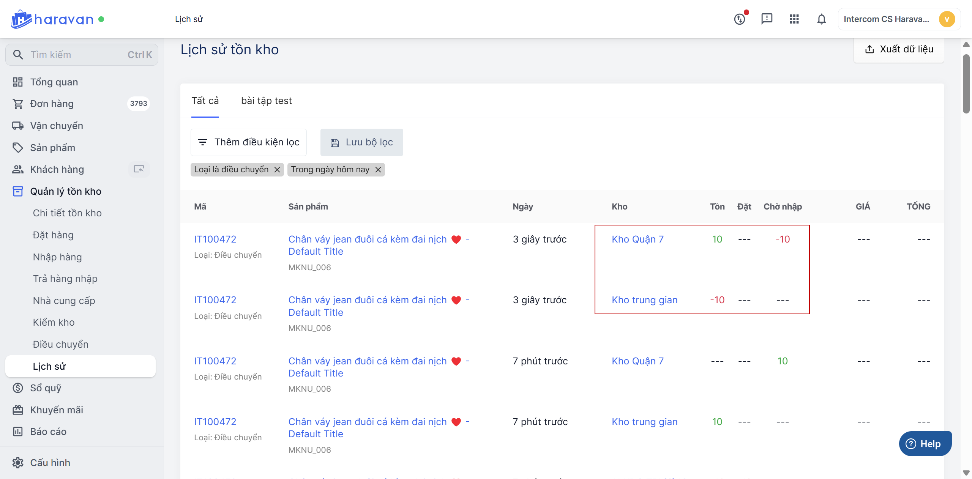This screenshot has height=479, width=972.
Task: Click the notification bell icon
Action: [x=821, y=19]
